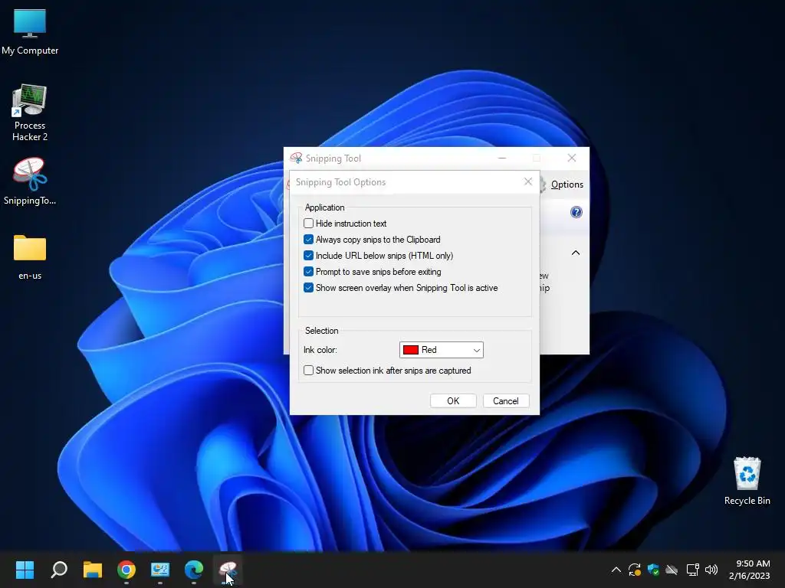Open the Windows Start menu
The width and height of the screenshot is (785, 588).
pos(25,570)
